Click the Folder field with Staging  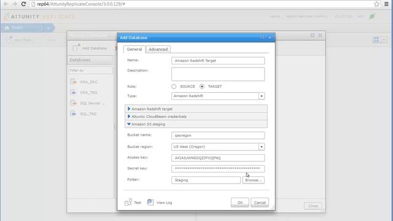206,180
